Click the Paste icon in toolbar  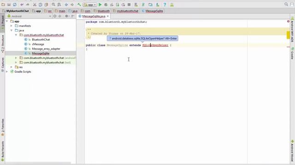point(46,5)
